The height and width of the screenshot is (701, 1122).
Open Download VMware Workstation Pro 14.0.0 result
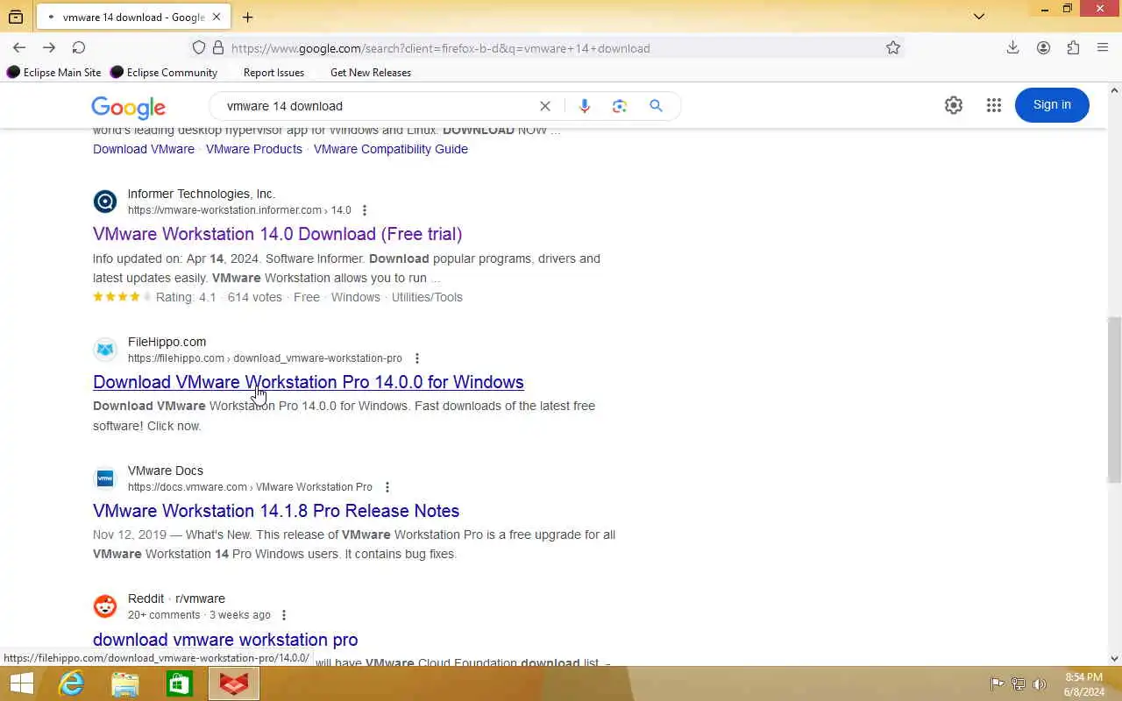pyautogui.click(x=309, y=382)
